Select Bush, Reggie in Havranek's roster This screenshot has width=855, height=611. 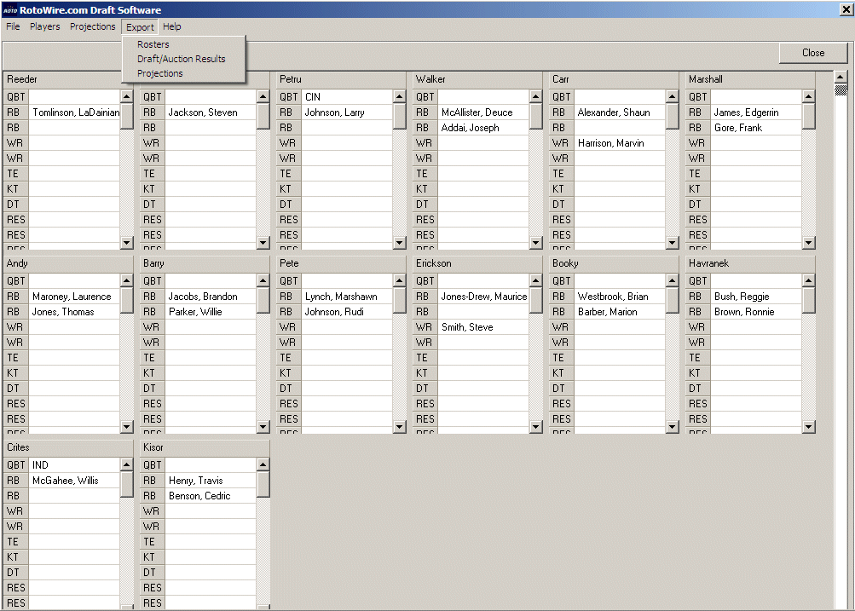coord(756,297)
